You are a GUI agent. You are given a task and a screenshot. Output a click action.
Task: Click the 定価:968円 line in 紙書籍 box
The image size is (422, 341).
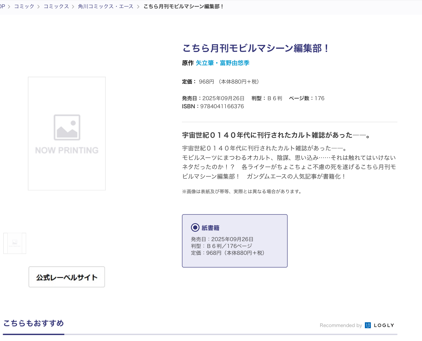click(228, 253)
